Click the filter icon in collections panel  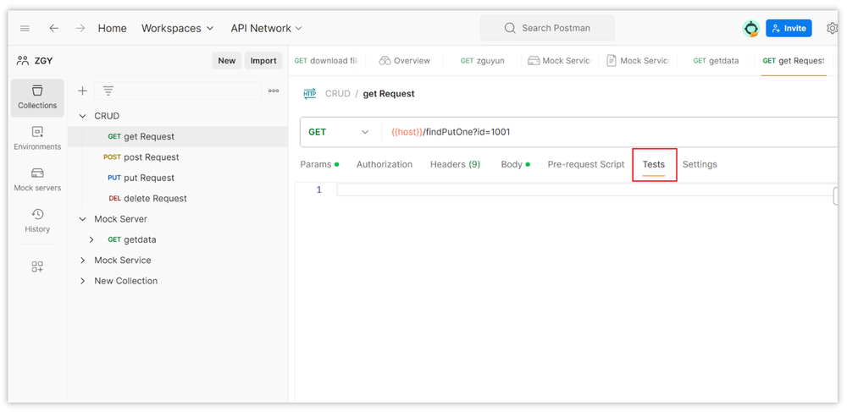click(x=108, y=91)
